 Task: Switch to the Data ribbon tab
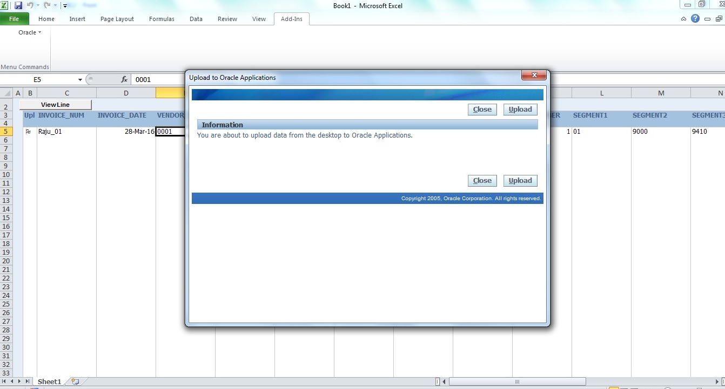point(196,19)
